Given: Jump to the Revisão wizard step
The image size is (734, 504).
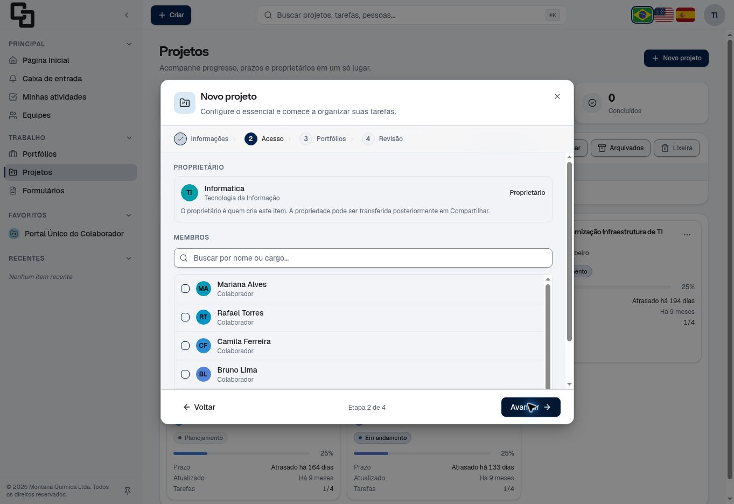Looking at the screenshot, I should [383, 139].
